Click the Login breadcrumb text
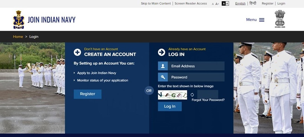The width and height of the screenshot is (304, 137). coord(34,37)
